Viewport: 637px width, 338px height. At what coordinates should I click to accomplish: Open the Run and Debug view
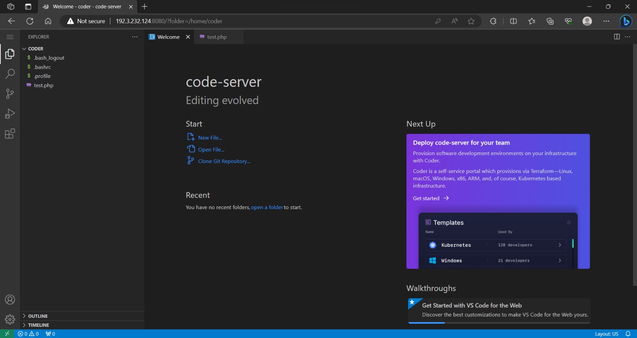(10, 114)
